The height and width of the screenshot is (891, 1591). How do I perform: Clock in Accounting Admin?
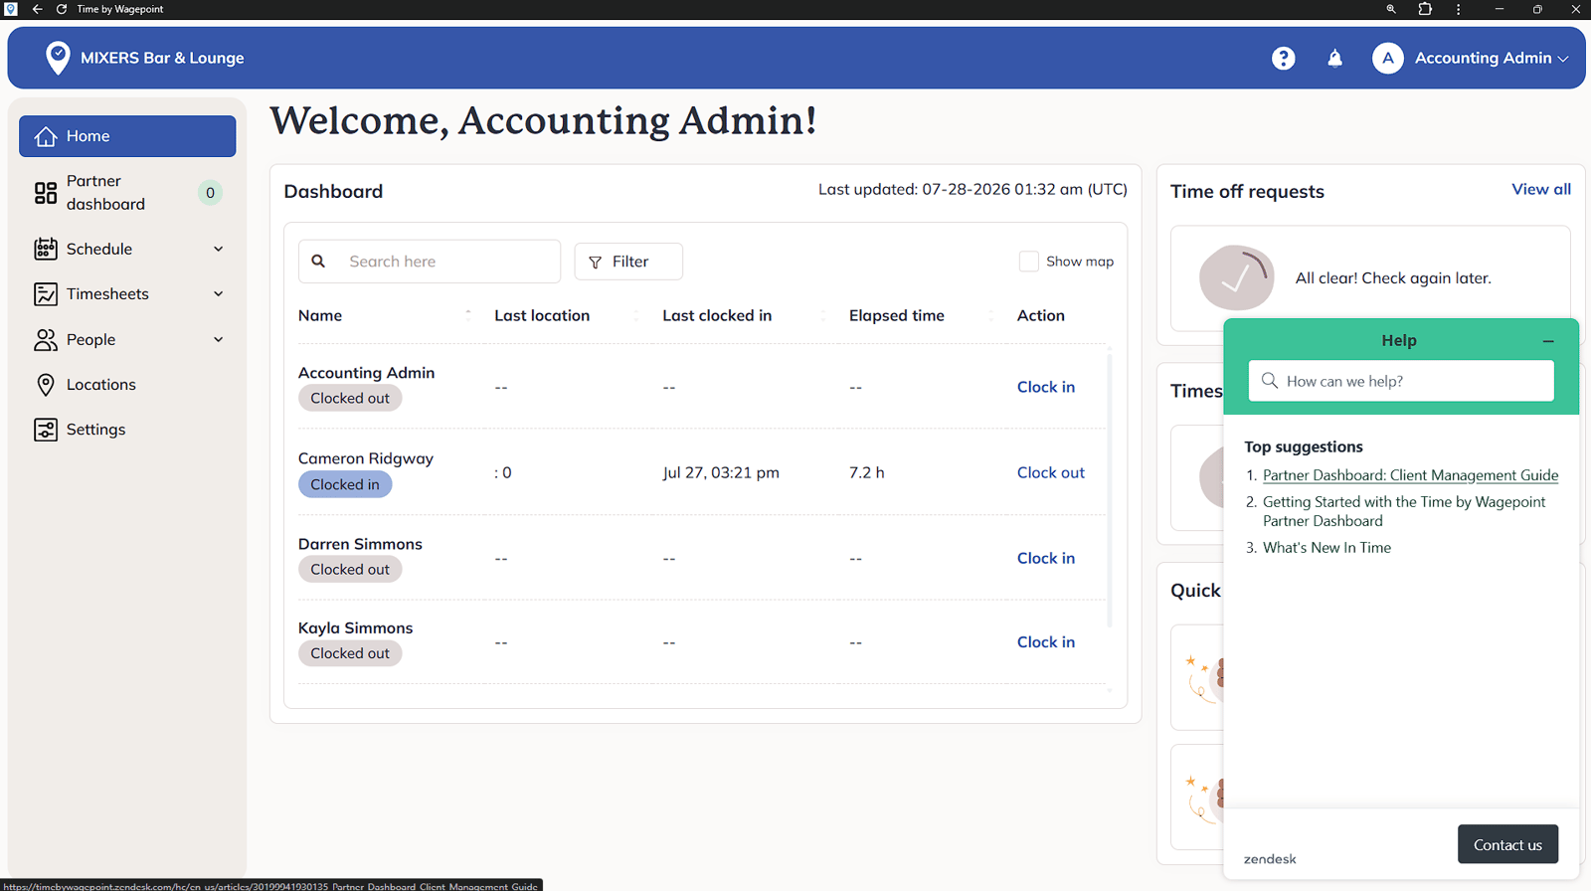pyautogui.click(x=1045, y=387)
